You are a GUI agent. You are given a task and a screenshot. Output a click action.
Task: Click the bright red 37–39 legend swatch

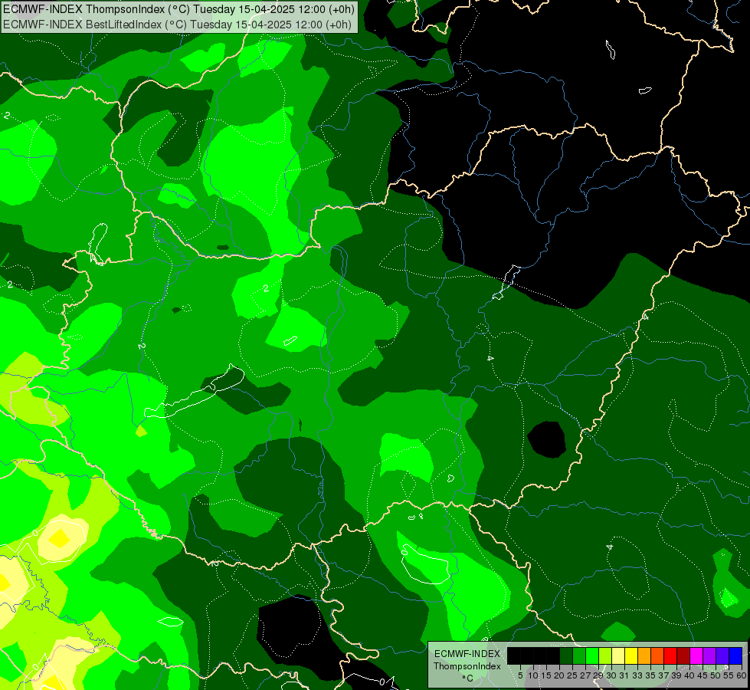(x=670, y=655)
